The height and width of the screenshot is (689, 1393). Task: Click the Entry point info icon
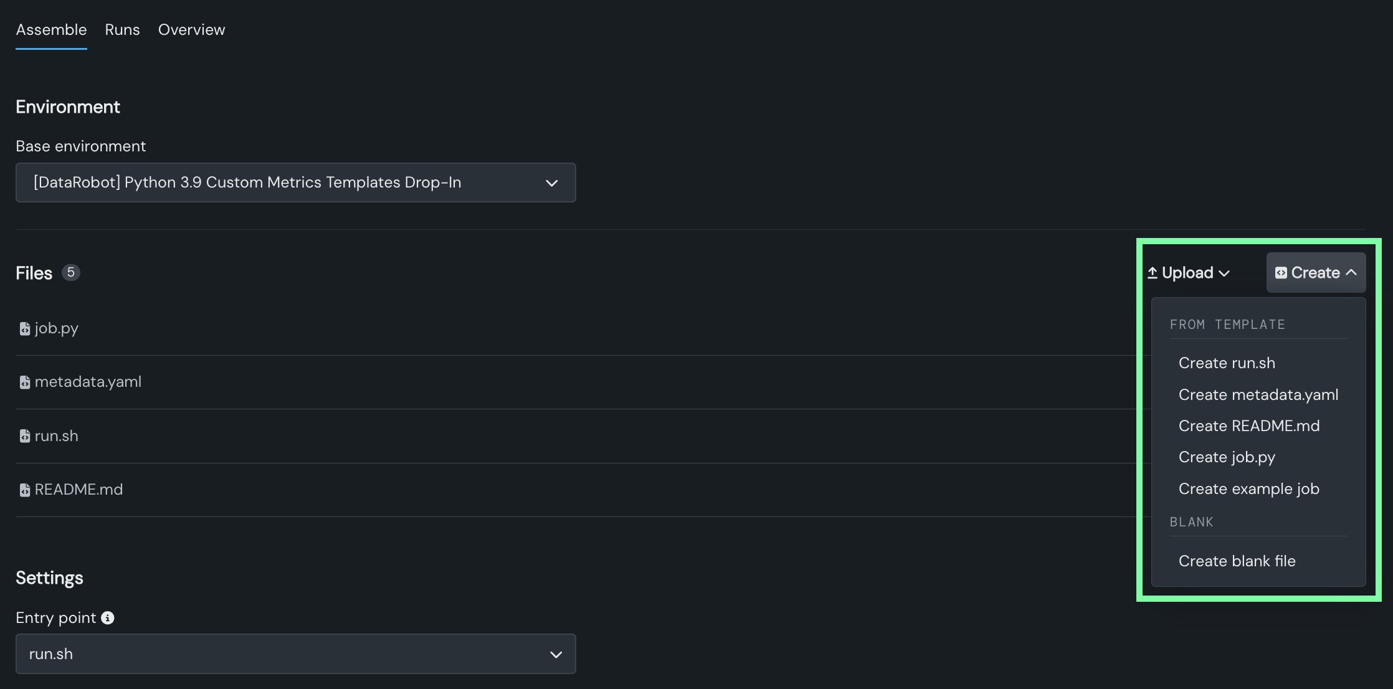pyautogui.click(x=108, y=618)
